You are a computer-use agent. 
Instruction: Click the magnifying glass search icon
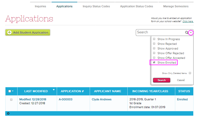click(186, 33)
